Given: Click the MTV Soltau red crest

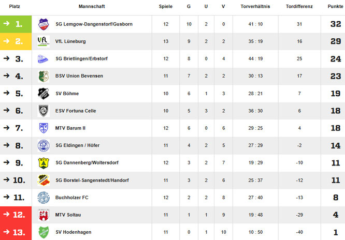Looking at the screenshot, I should click(43, 215).
